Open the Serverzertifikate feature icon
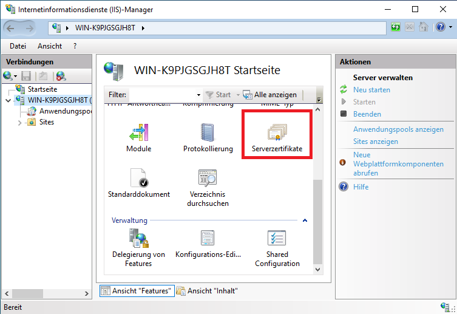This screenshot has height=314, width=457. tap(277, 134)
